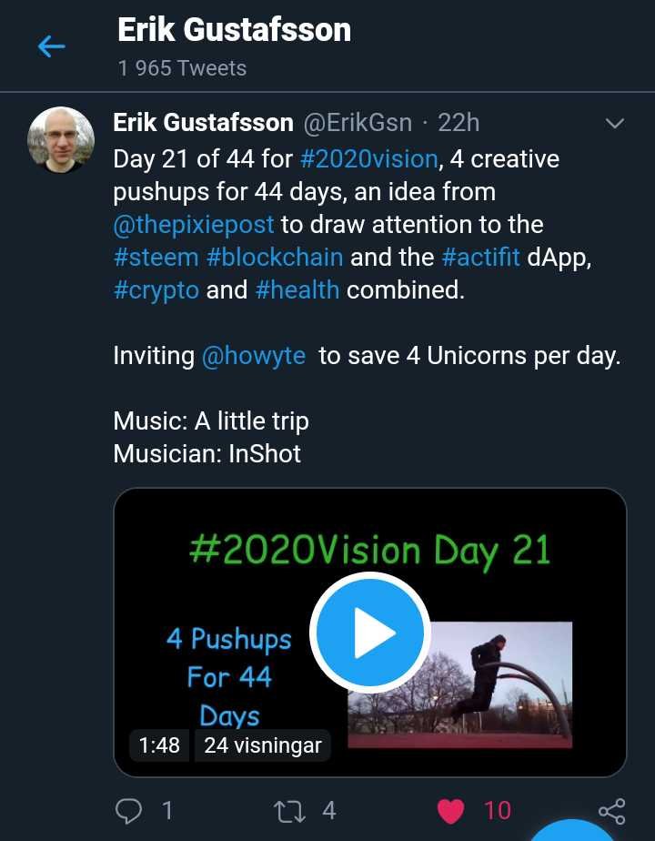
Task: Tap the @ErikGsn handle in tweet
Action: coord(356,122)
